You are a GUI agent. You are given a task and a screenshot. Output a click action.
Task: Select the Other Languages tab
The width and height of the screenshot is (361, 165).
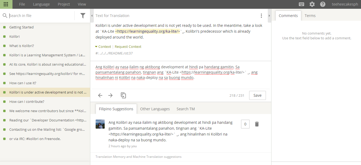click(x=155, y=109)
